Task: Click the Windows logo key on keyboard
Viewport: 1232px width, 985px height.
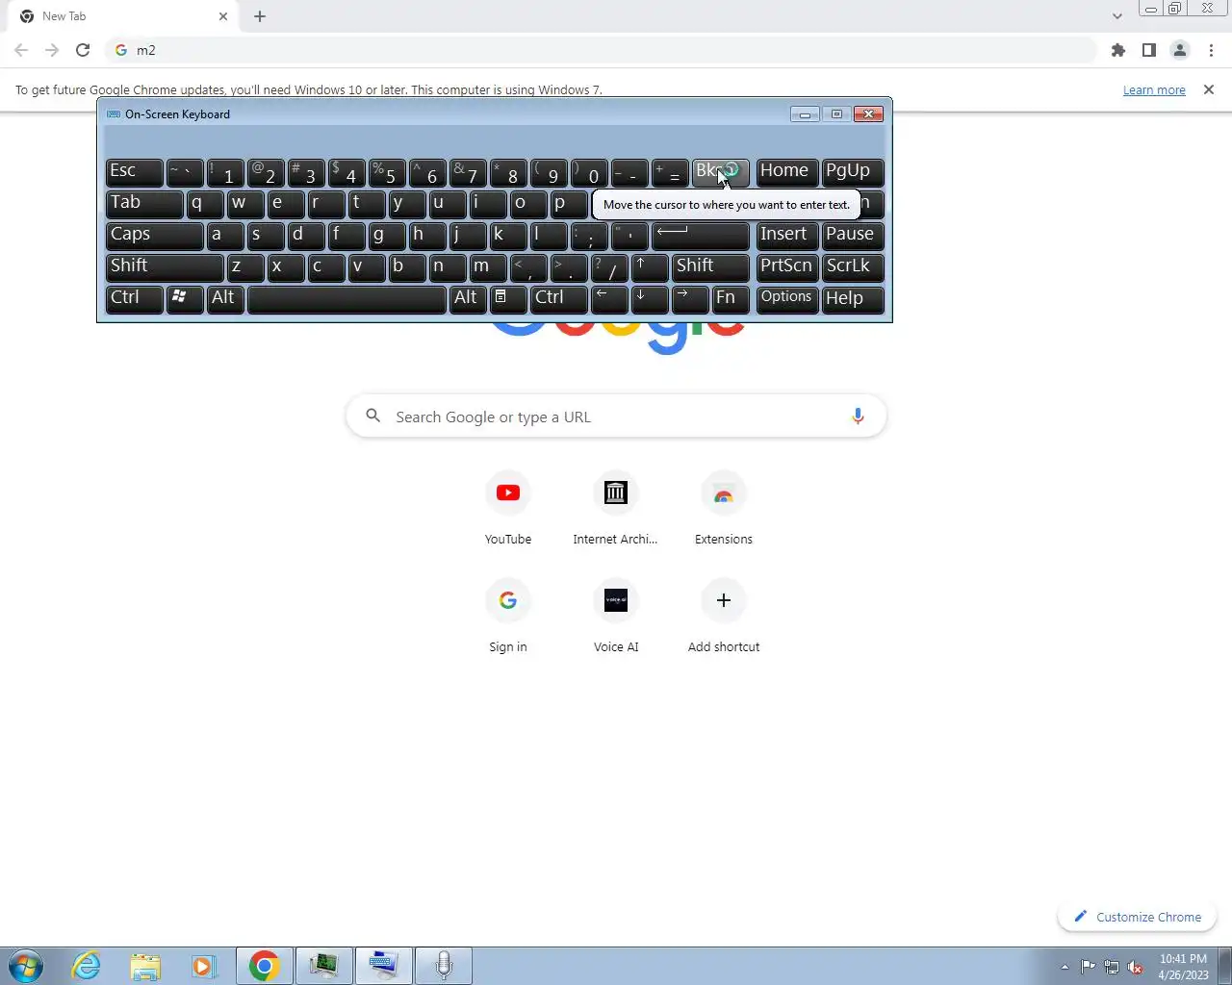Action: (185, 299)
